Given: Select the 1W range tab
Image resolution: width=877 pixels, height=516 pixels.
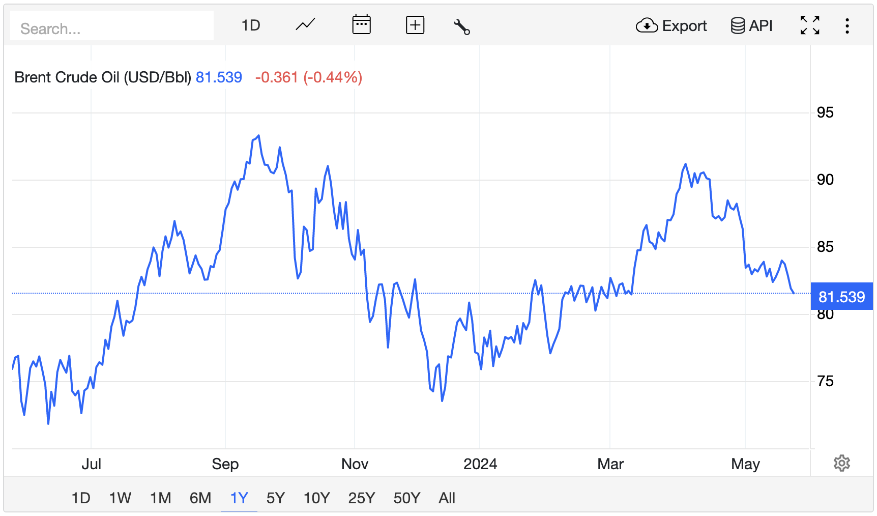Looking at the screenshot, I should point(120,498).
